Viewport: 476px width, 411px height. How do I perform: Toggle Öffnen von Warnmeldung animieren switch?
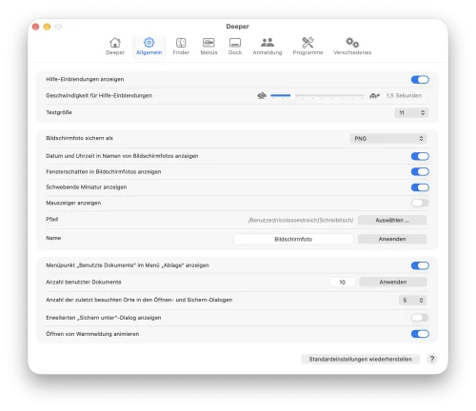420,334
